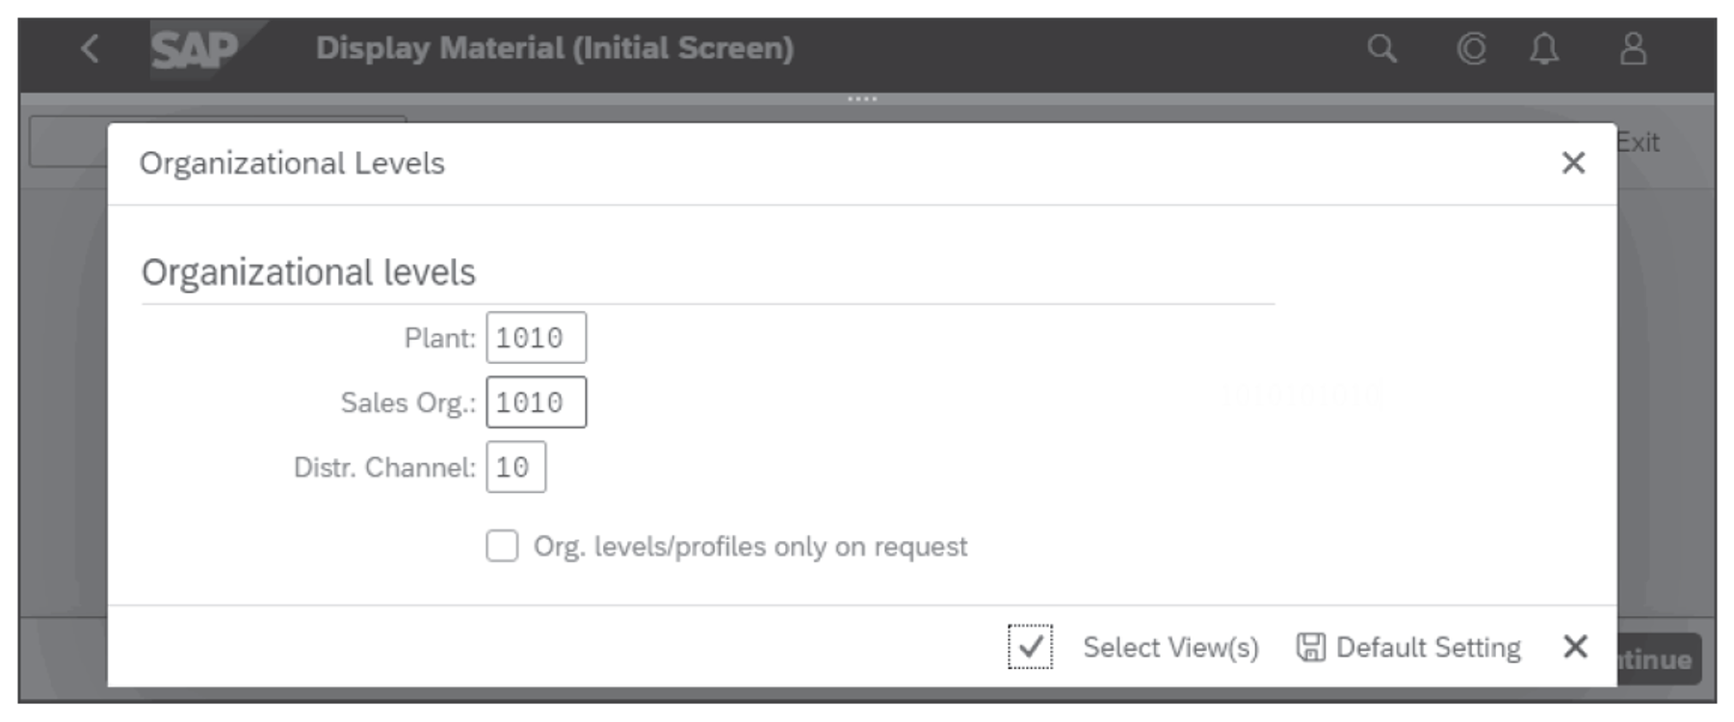Open the Sales Org. value selector

click(x=537, y=401)
